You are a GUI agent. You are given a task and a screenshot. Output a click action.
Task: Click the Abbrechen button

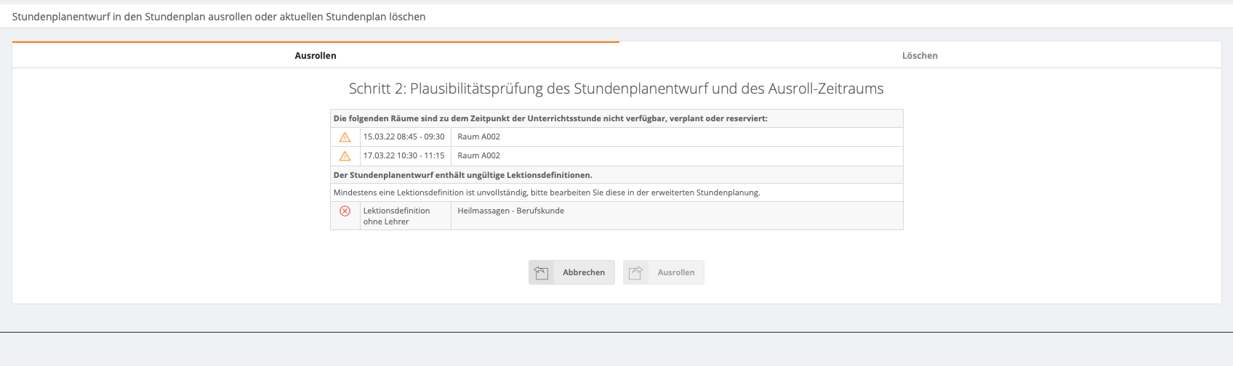(571, 272)
